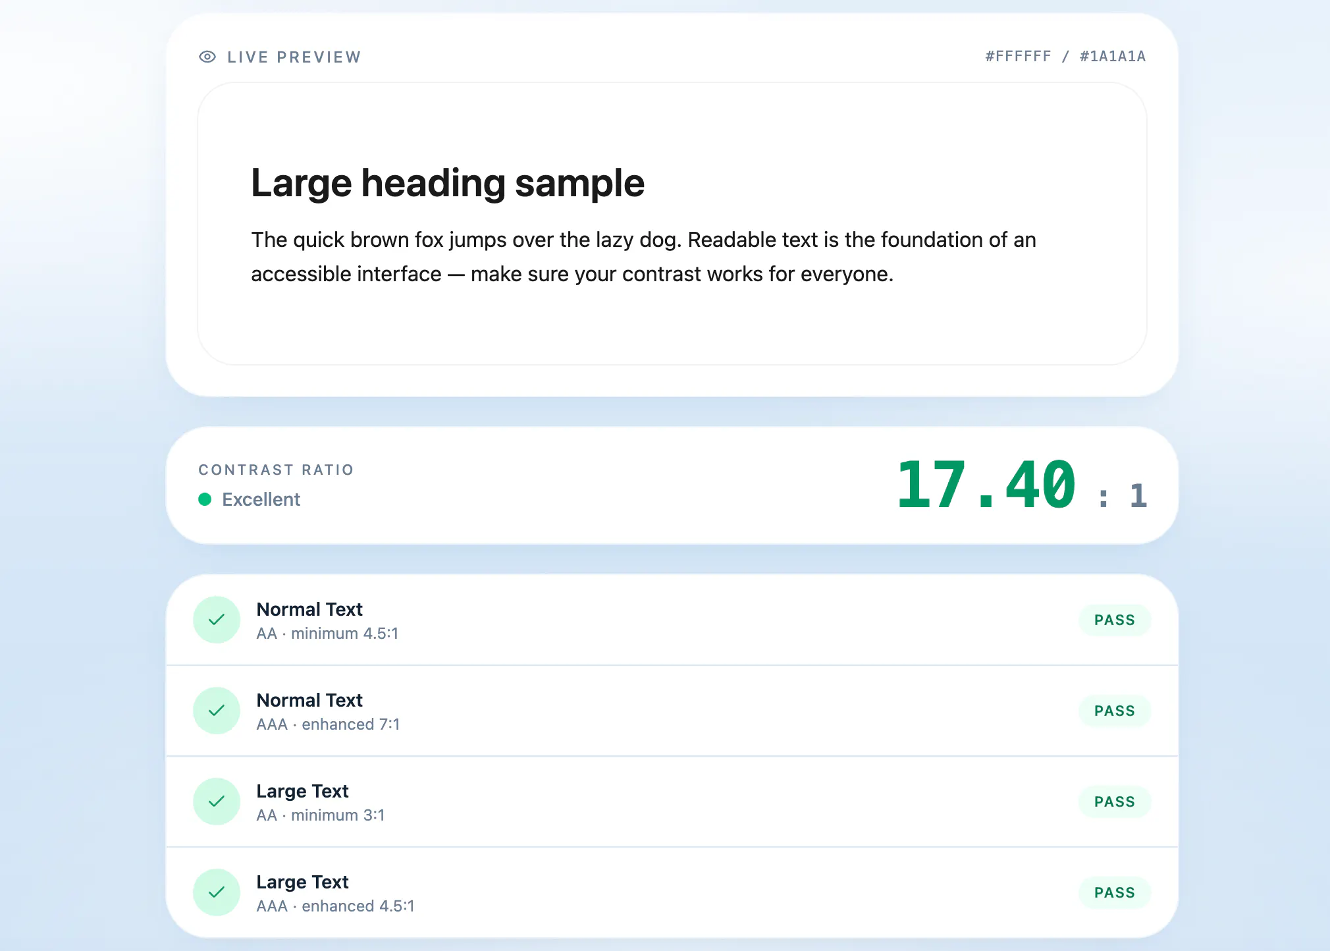Click the #FFFFFF / #1A1A1A color code text
The width and height of the screenshot is (1330, 951).
[x=1065, y=57]
